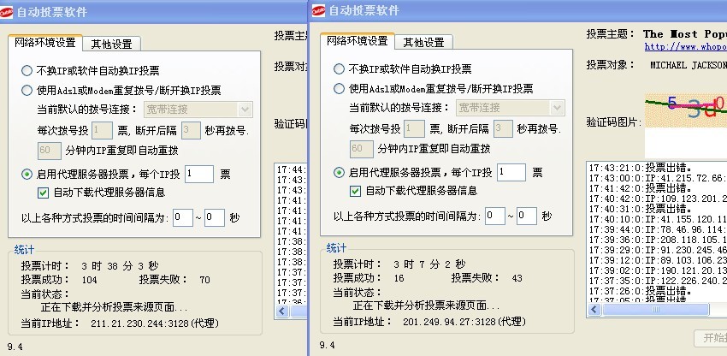Click the app icon in right window title bar

point(318,10)
